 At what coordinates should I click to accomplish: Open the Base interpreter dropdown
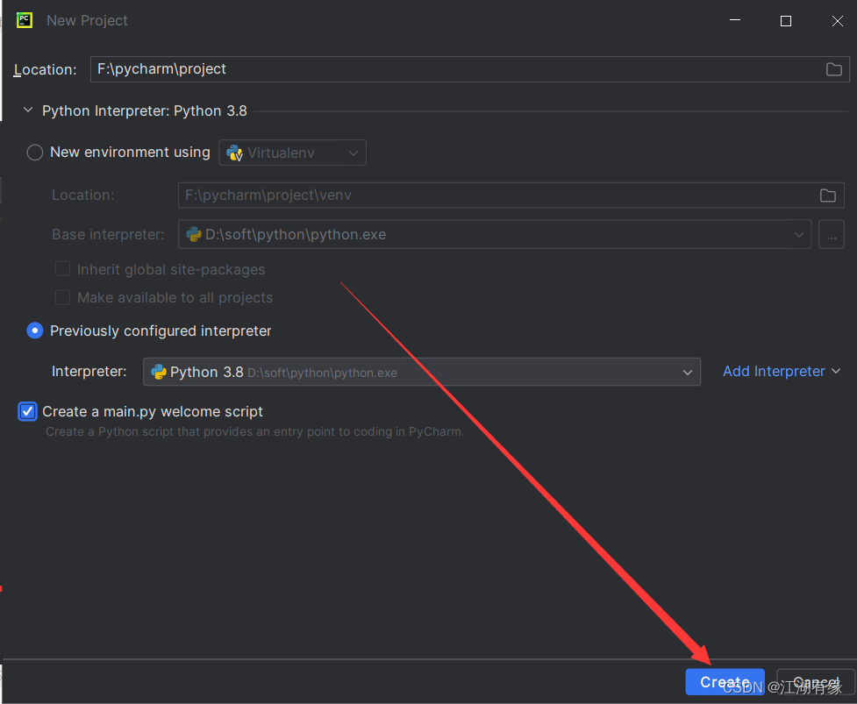(495, 235)
